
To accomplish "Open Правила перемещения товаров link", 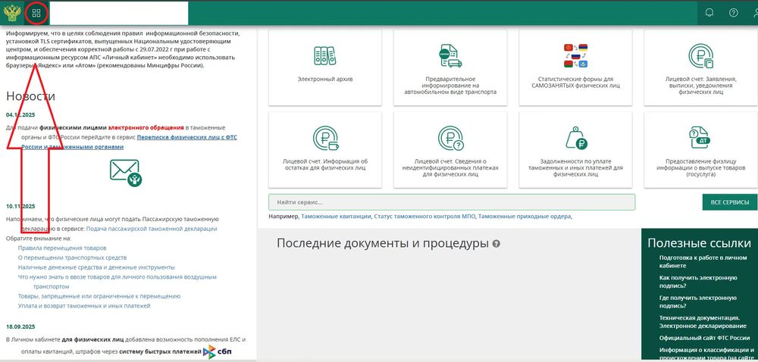I will point(62,248).
